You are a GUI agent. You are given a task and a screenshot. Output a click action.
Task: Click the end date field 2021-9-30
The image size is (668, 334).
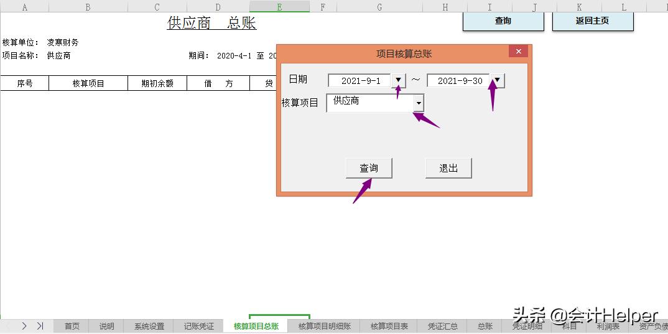click(459, 80)
